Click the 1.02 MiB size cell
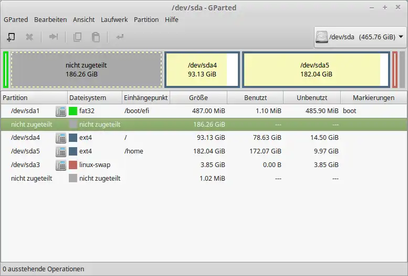This screenshot has height=276, width=408. pos(212,179)
